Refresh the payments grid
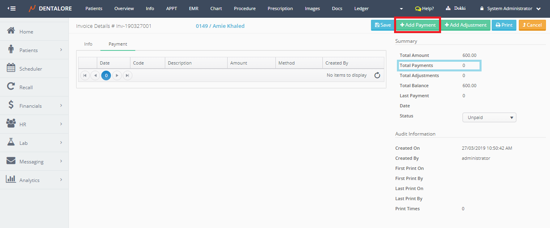 (377, 75)
